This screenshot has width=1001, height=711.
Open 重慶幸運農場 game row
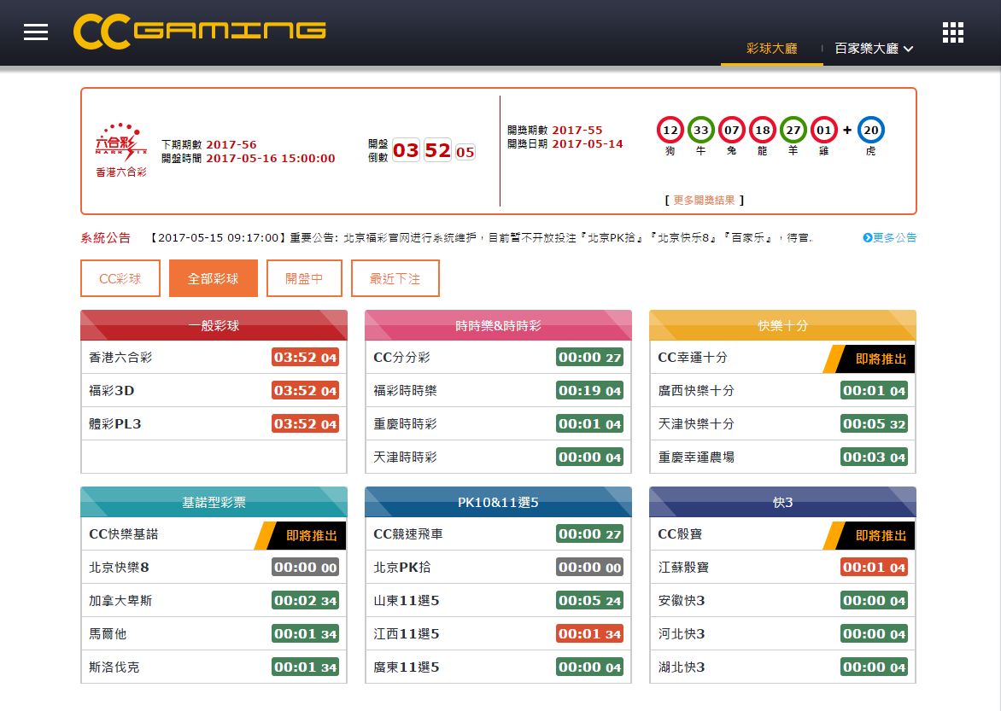click(782, 457)
